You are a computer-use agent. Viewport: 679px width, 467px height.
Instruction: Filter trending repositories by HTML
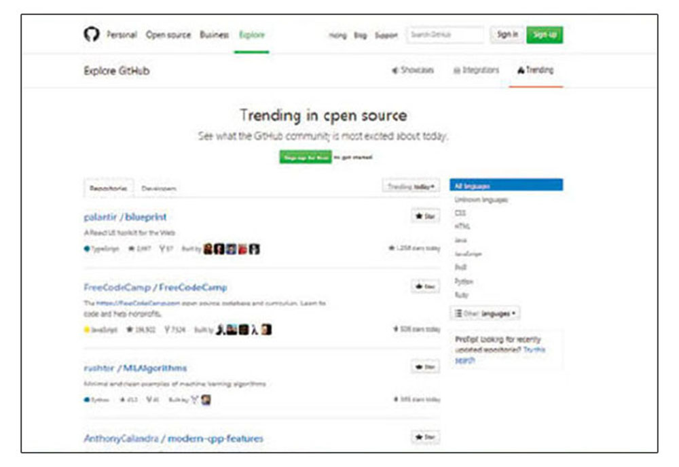click(x=462, y=226)
